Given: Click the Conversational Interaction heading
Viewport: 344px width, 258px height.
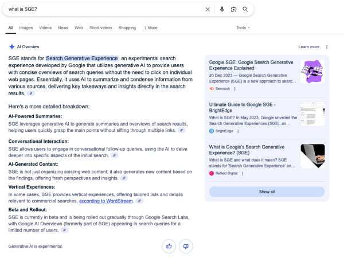Looking at the screenshot, I should tap(38, 141).
